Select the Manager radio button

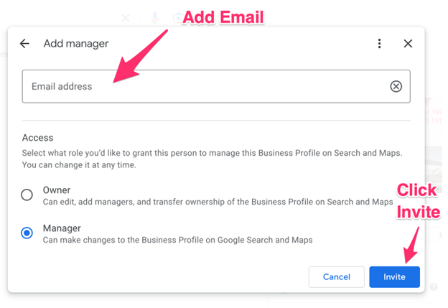(x=27, y=233)
